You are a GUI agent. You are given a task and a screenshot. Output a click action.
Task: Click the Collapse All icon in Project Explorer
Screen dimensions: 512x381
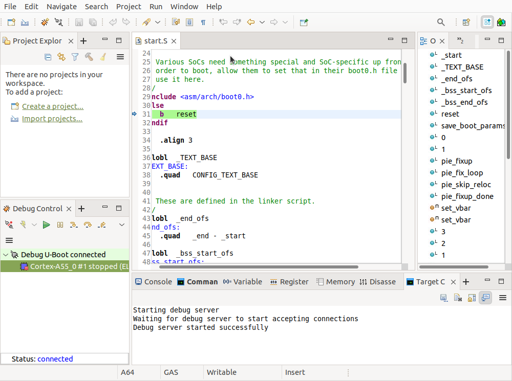(x=48, y=57)
